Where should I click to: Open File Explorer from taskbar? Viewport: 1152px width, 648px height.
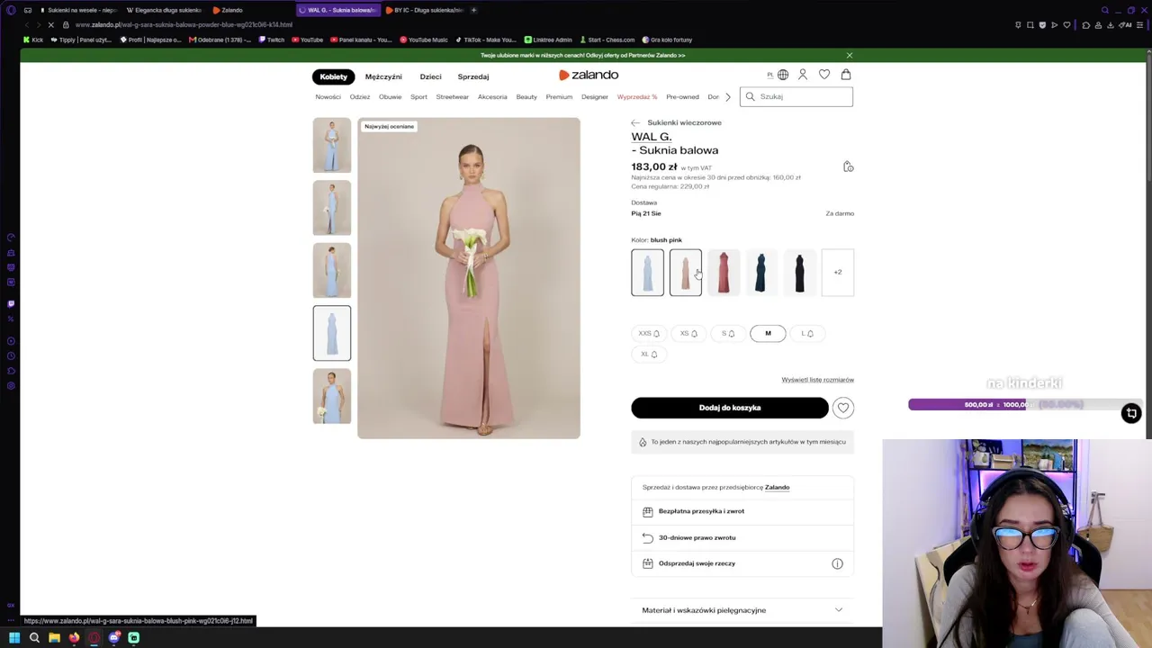[x=54, y=638]
